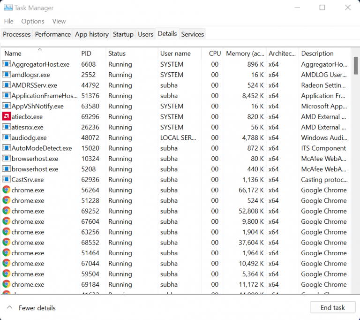Image resolution: width=360 pixels, height=320 pixels.
Task: Click Chrome icon for PID 51464
Action: (6, 252)
